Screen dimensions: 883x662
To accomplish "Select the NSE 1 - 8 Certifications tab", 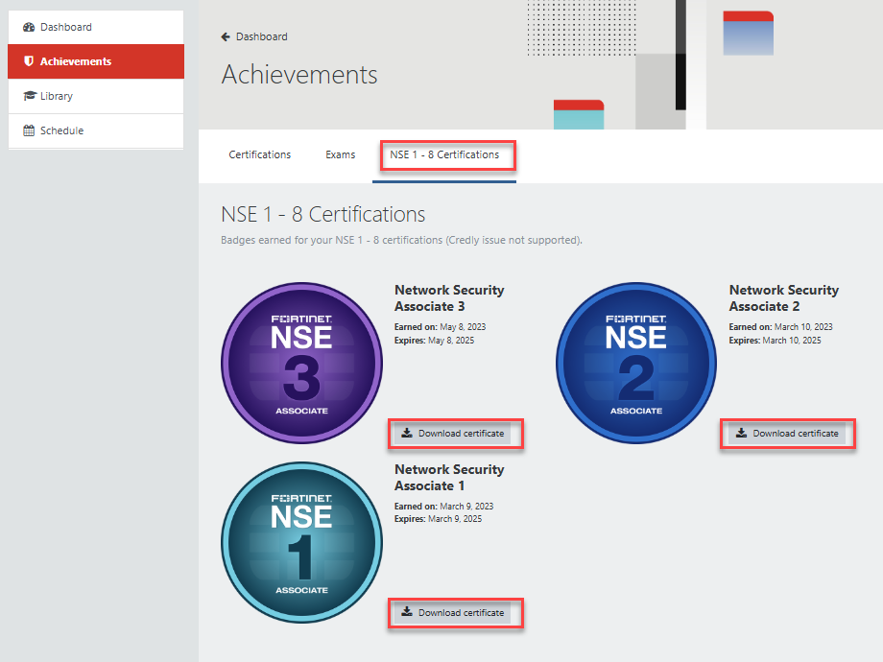I will click(444, 154).
